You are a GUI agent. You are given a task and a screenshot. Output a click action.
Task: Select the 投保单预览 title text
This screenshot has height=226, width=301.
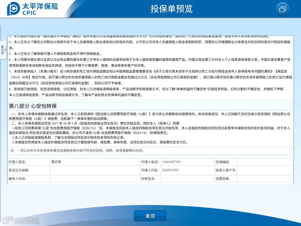[172, 9]
